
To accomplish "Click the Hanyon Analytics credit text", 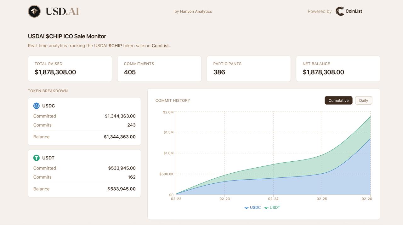I will (193, 11).
